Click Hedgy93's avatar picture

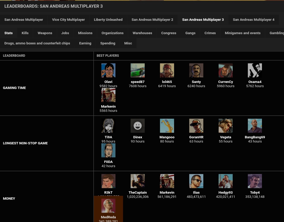point(226,181)
